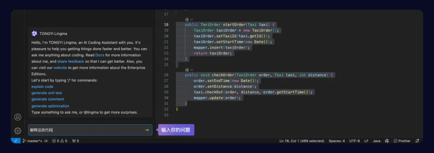Toggle Prettier formatter status item
The width and height of the screenshot is (434, 153).
402,141
